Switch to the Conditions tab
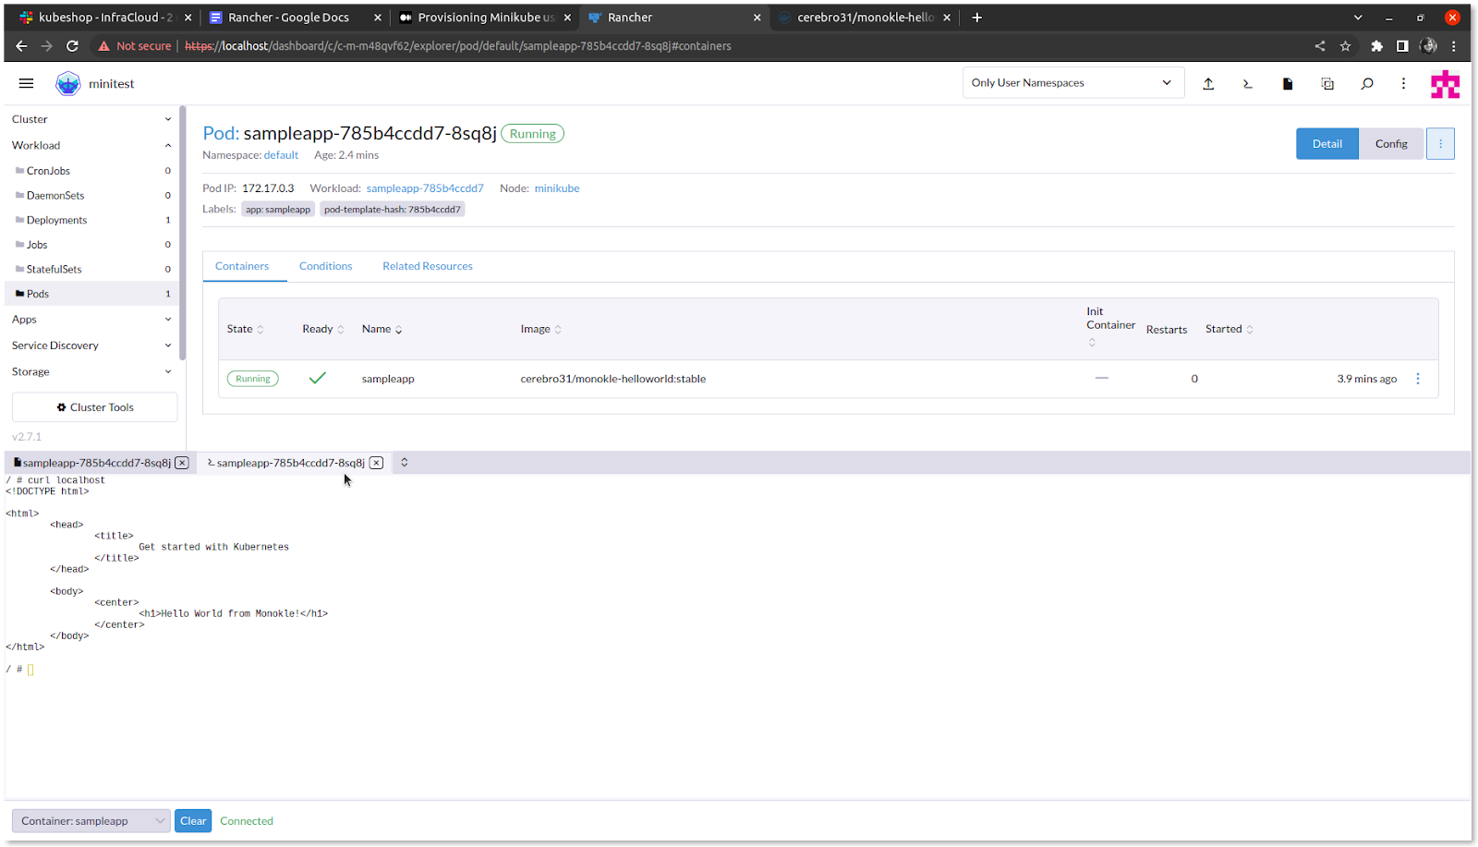Image resolution: width=1478 pixels, height=847 pixels. 325,266
